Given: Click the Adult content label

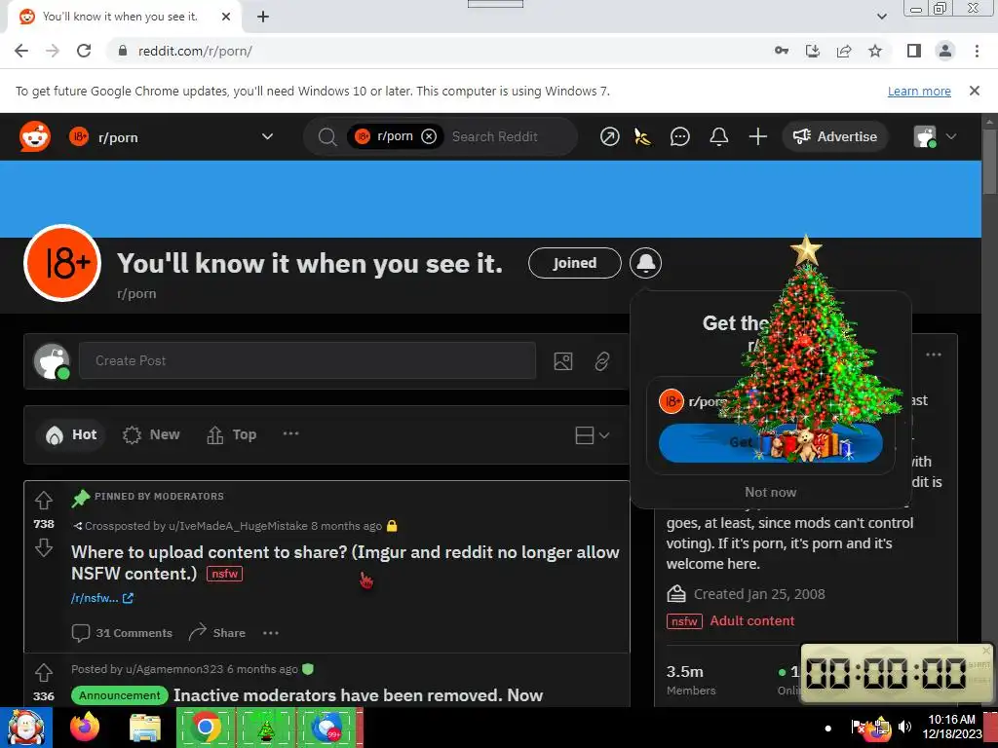Looking at the screenshot, I should (x=752, y=620).
